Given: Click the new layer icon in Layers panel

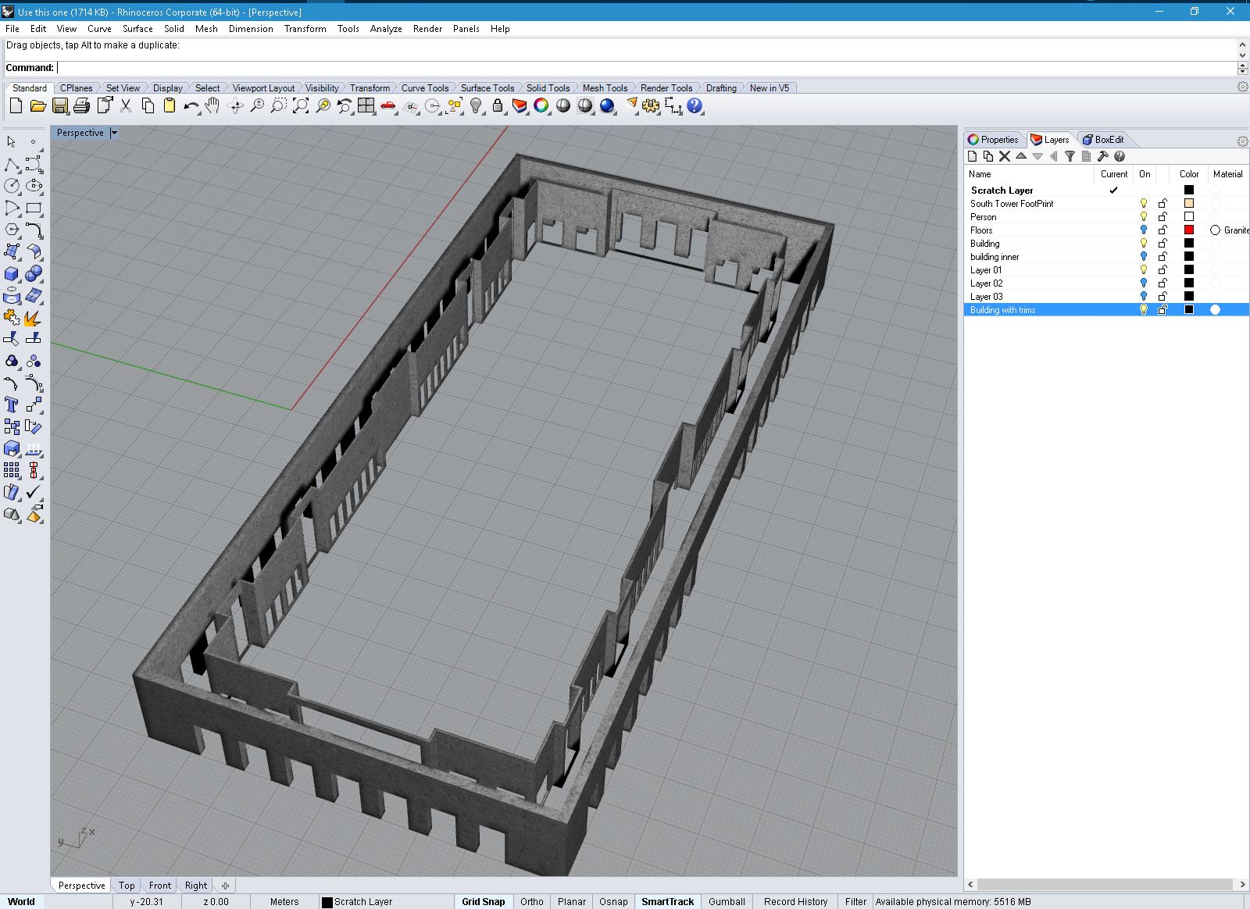Looking at the screenshot, I should click(x=973, y=156).
